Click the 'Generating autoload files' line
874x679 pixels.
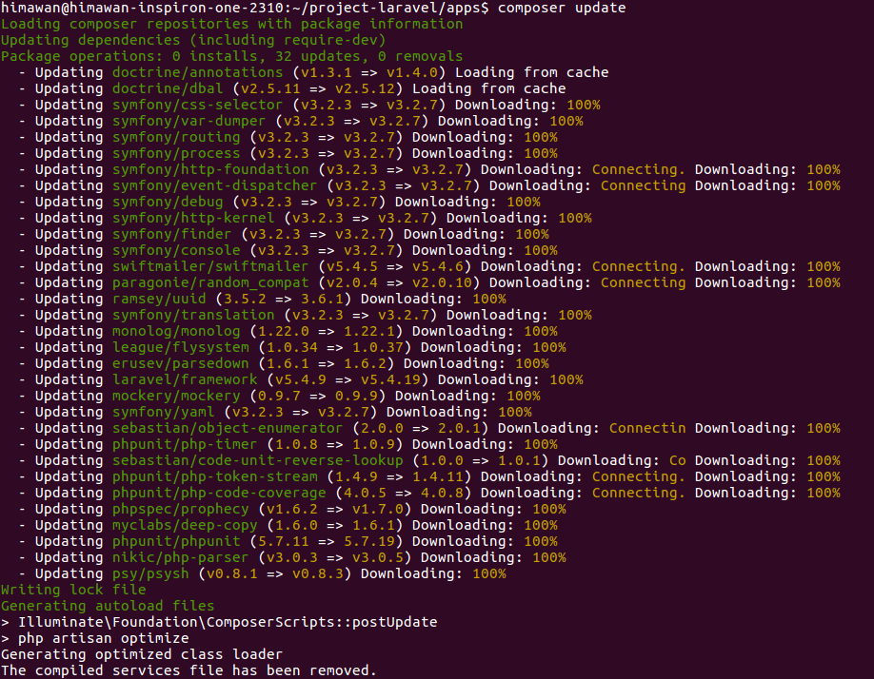click(108, 606)
